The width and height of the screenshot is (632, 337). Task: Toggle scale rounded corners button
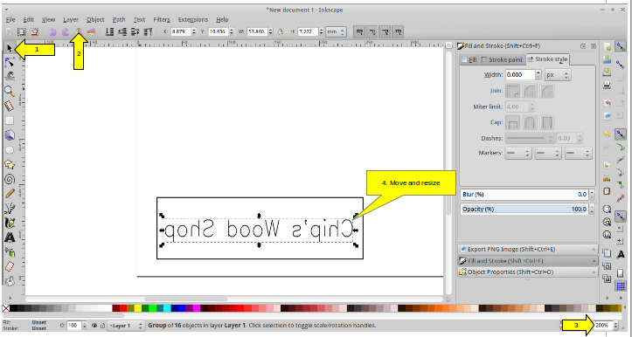pos(372,31)
